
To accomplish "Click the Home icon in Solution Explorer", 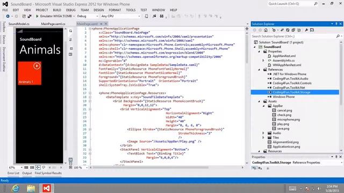I will tap(266, 30).
